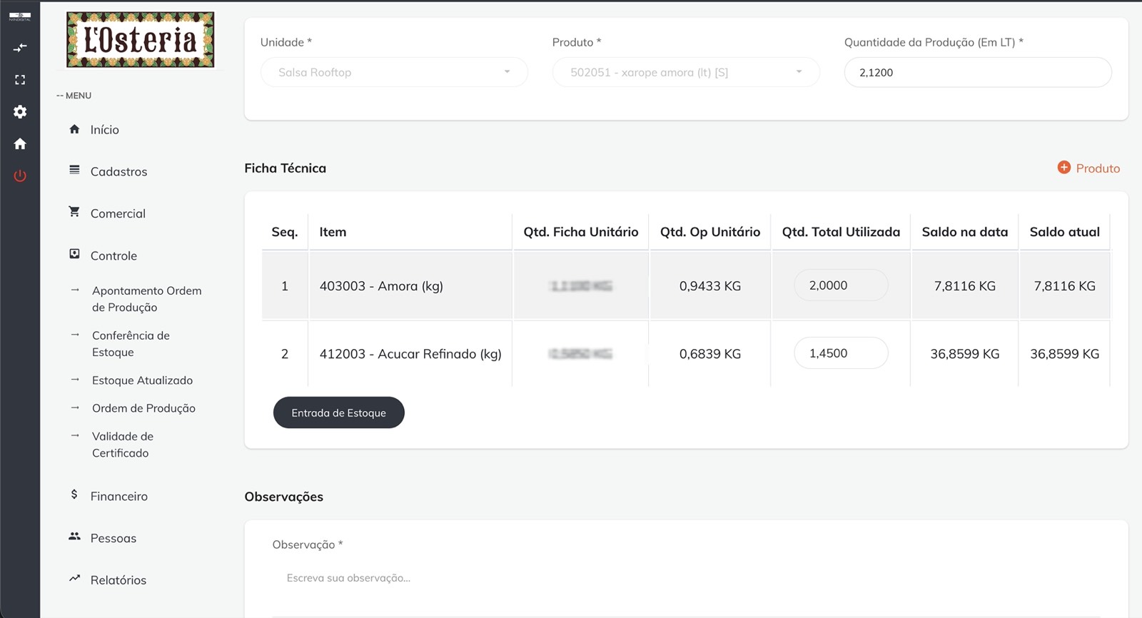Click the '412003 - Acucar Refinado (kg)' item cell
Viewport: 1142px width, 618px height.
tap(410, 354)
